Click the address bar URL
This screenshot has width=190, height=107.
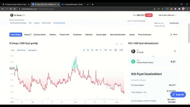coord(38,9)
